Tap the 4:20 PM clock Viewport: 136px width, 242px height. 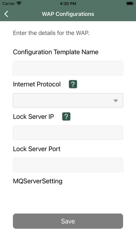[68, 3]
